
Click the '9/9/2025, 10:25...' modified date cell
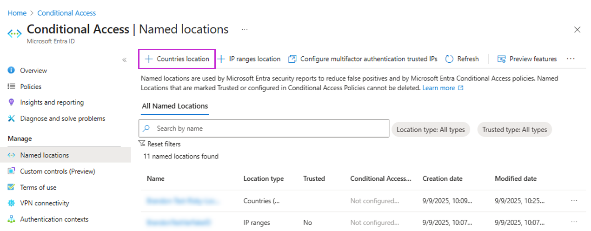520,201
